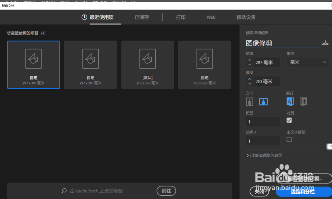Click the 您最近使用的项目 heading
Screen dimensions: 332x199
tap(23, 33)
